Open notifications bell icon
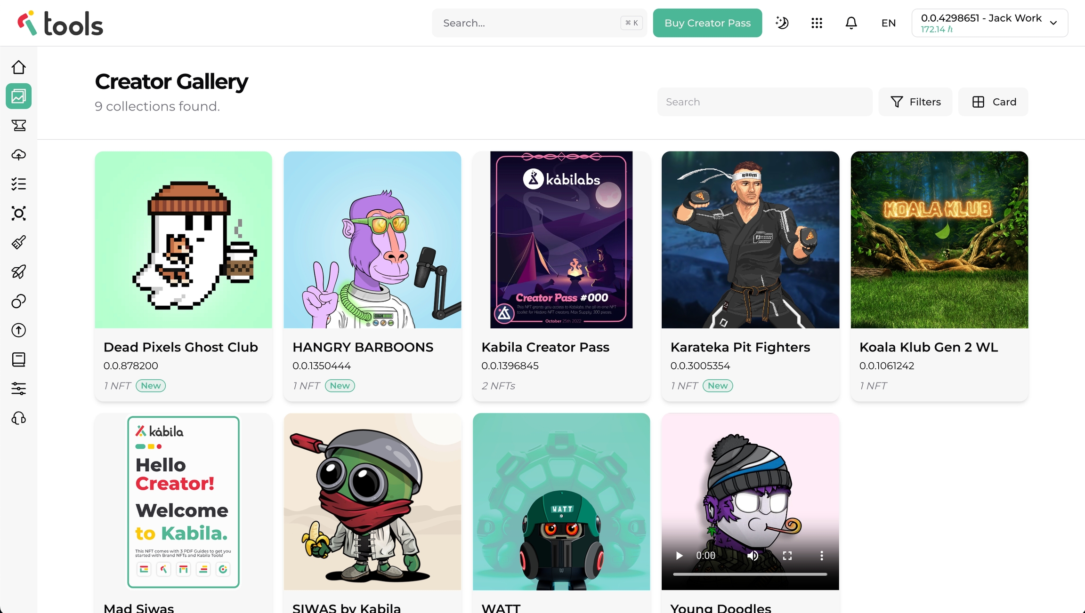 [851, 23]
